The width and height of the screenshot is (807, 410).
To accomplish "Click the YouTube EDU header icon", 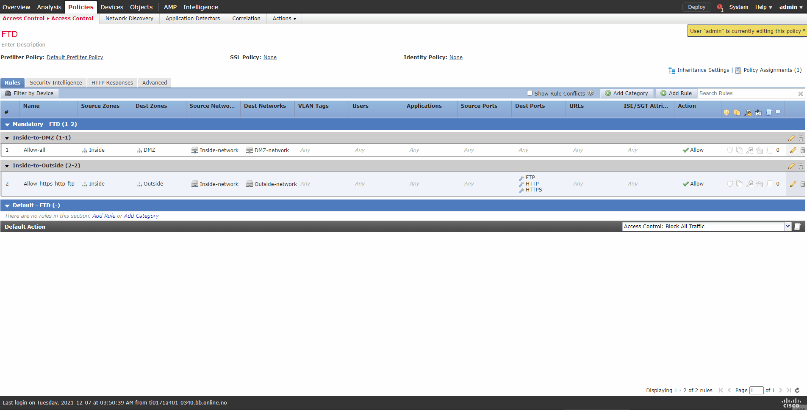I will tap(758, 112).
